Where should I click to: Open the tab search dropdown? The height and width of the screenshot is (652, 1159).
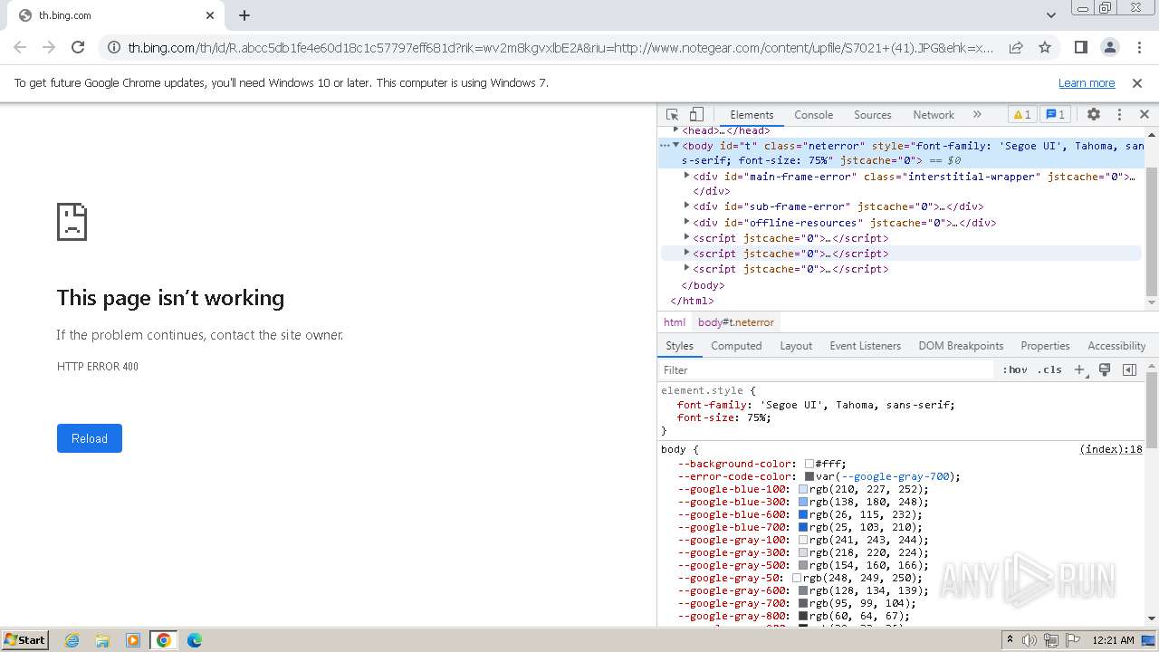(x=1051, y=15)
